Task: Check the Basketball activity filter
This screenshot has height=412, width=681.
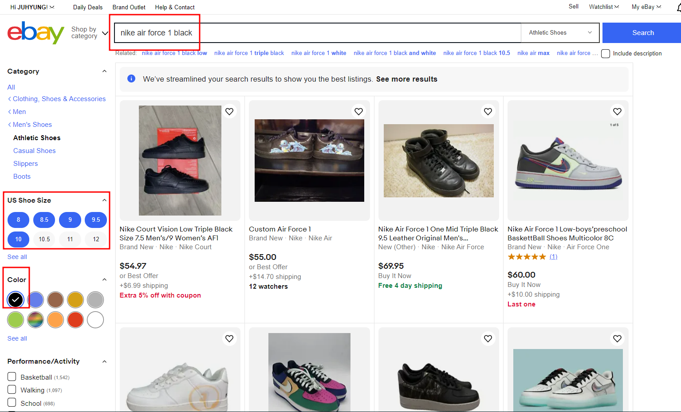Action: [x=12, y=377]
